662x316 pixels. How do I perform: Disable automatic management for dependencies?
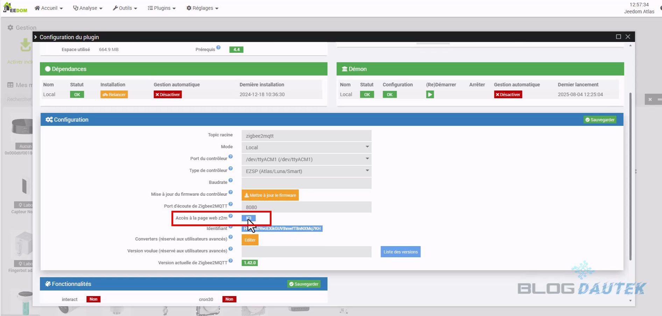[168, 95]
